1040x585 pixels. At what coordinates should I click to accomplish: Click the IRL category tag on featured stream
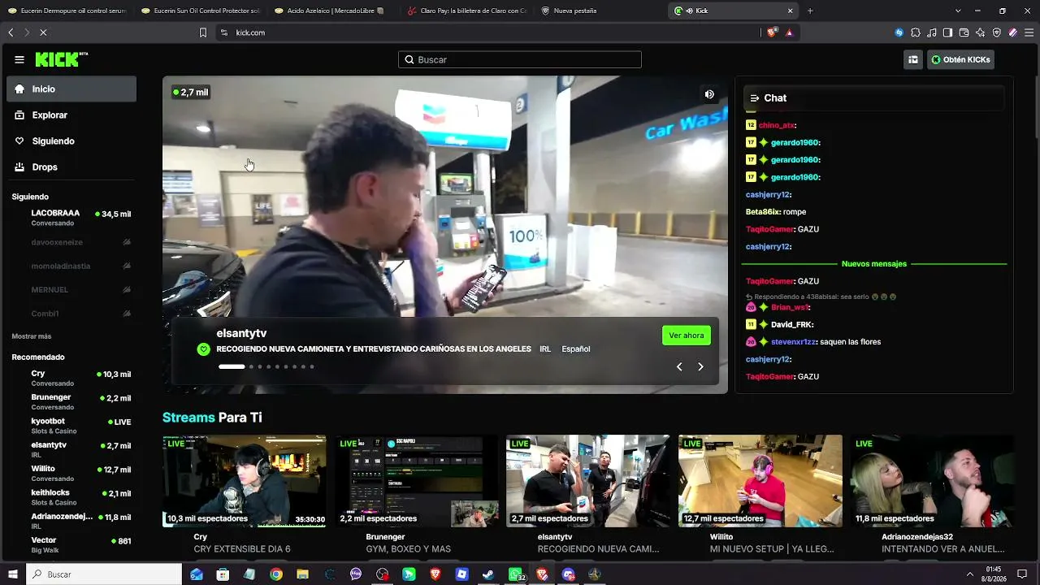[x=545, y=349]
